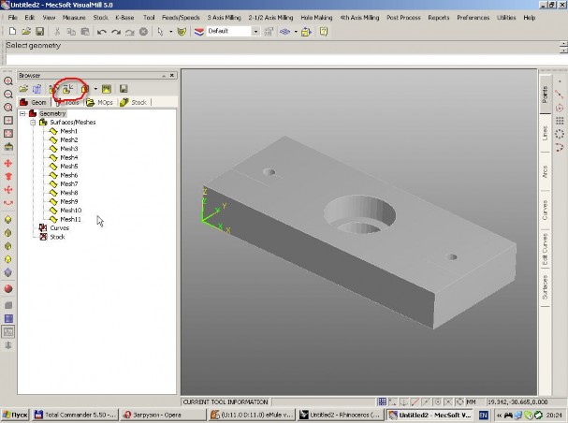Switch to the Geom tab
This screenshot has width=568, height=423.
[34, 103]
